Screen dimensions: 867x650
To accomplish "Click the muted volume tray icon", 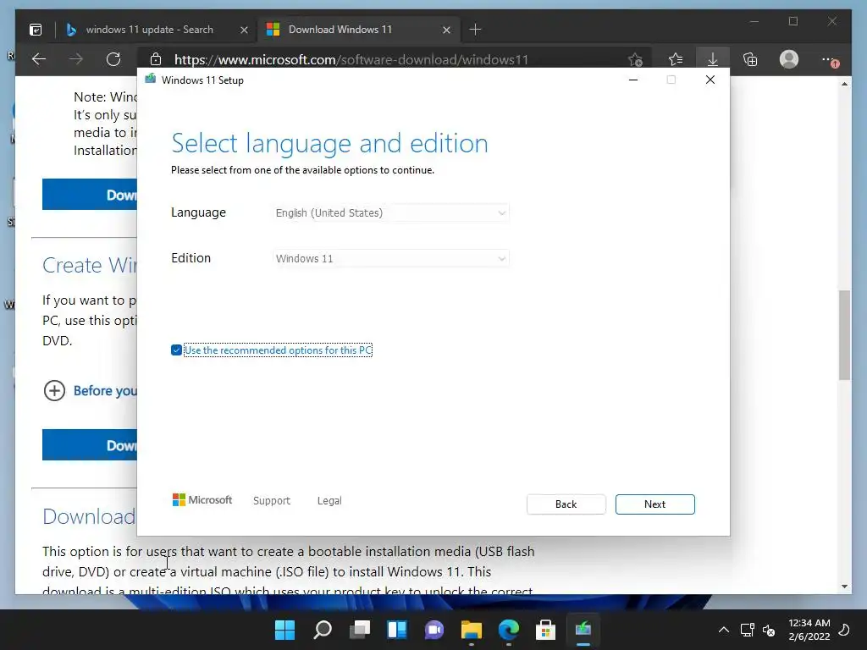I will point(769,630).
